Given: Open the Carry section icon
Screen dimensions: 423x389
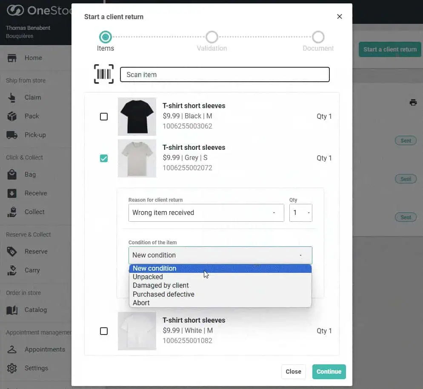Looking at the screenshot, I should pyautogui.click(x=11, y=270).
